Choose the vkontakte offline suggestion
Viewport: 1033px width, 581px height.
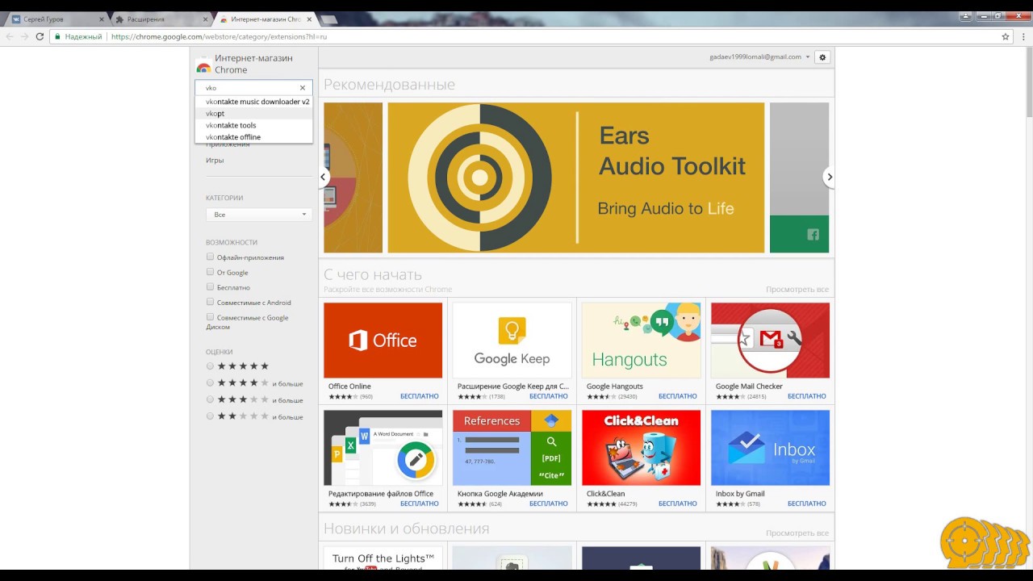253,137
